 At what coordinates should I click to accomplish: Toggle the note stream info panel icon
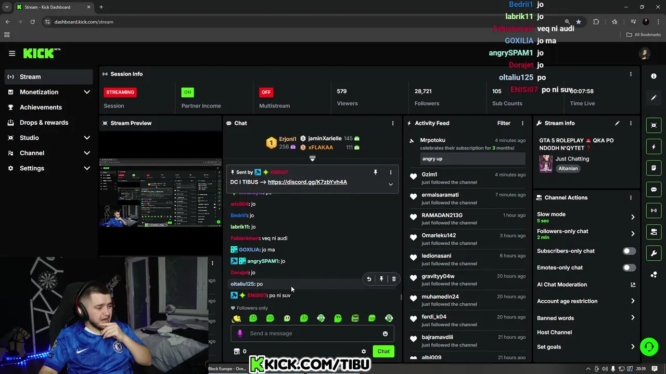654,168
